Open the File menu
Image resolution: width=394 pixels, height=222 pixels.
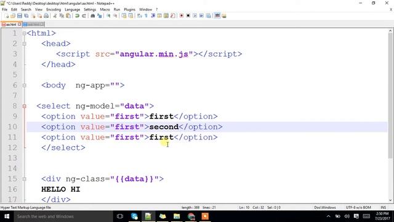(4, 9)
